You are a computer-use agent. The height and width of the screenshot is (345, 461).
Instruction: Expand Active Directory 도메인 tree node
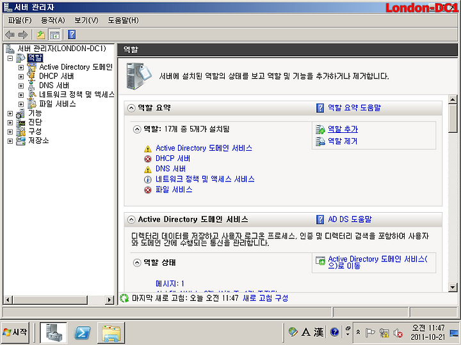coord(21,68)
